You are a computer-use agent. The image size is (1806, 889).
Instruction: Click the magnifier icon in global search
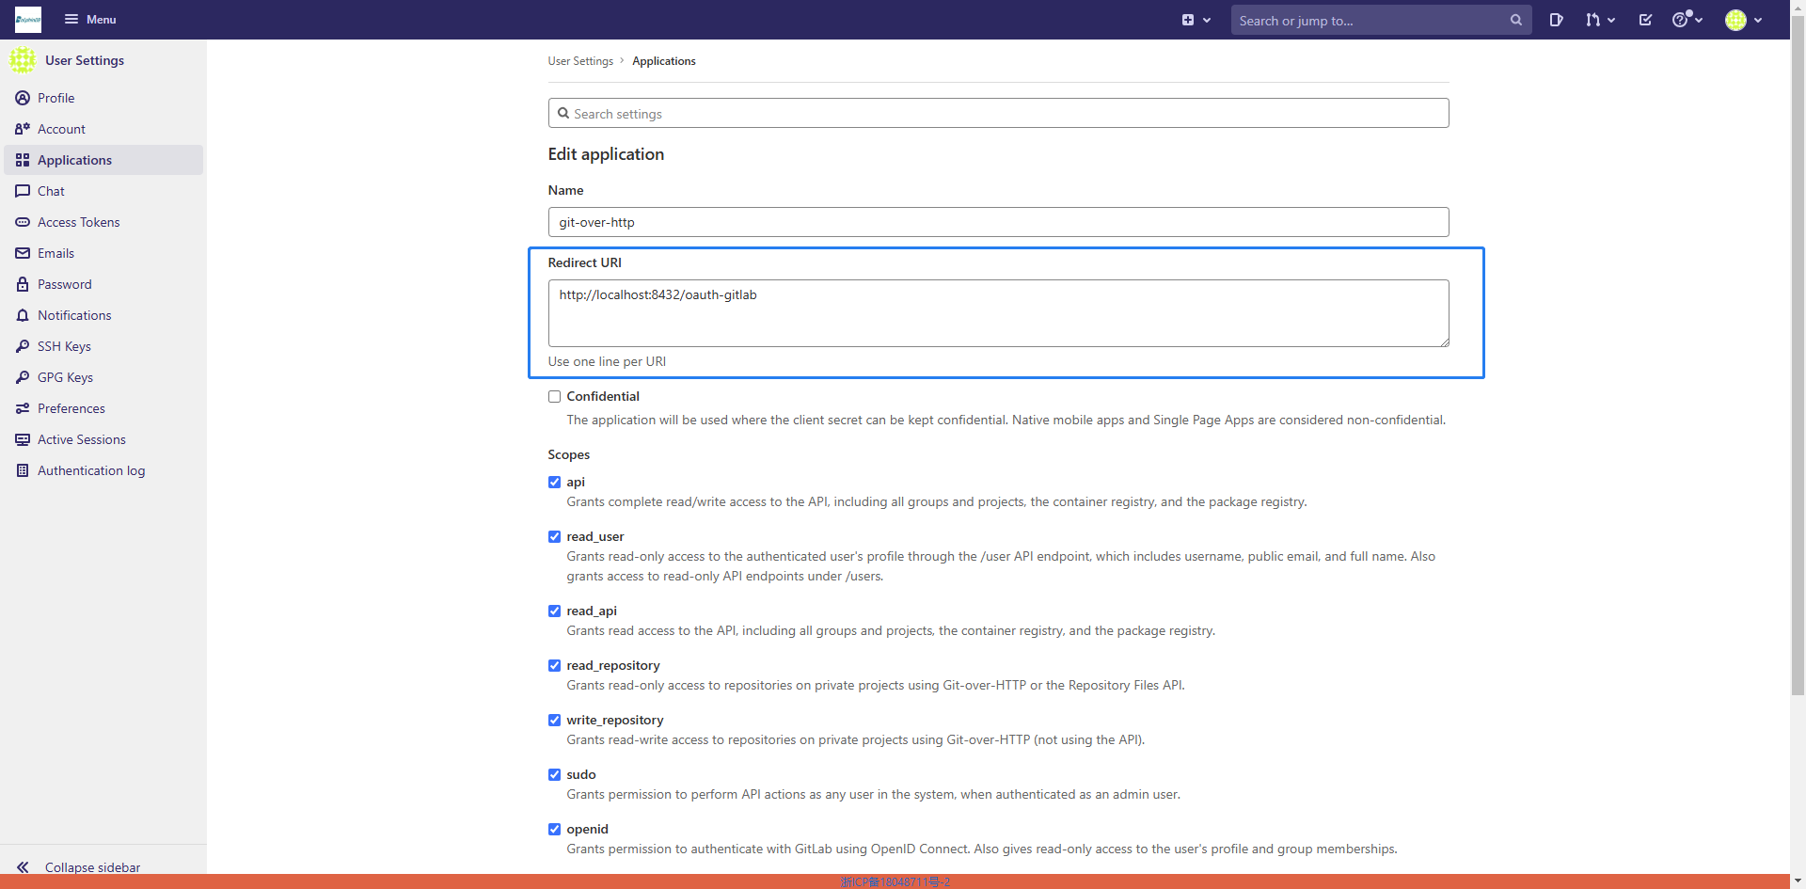(x=1515, y=20)
